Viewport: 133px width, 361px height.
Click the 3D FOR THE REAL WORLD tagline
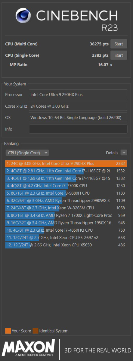(98, 350)
